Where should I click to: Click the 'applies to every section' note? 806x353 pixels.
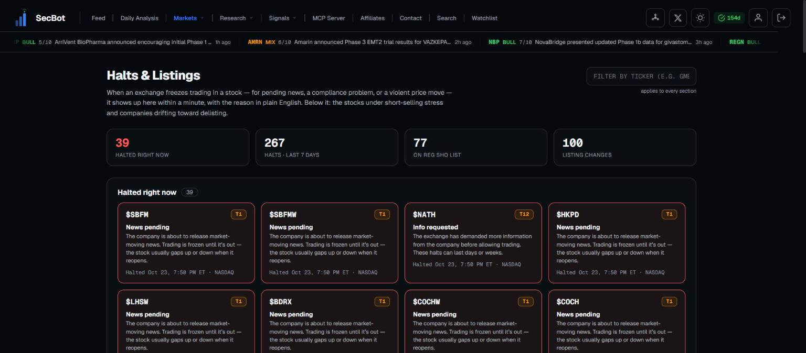click(x=669, y=91)
